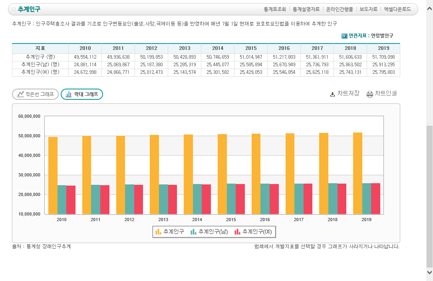This screenshot has width=433, height=281.
Task: Click the 차트인쇄 printer icon
Action: tap(370, 94)
